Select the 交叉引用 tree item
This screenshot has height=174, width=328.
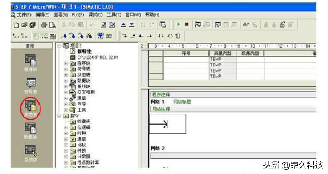pyautogui.click(x=86, y=92)
